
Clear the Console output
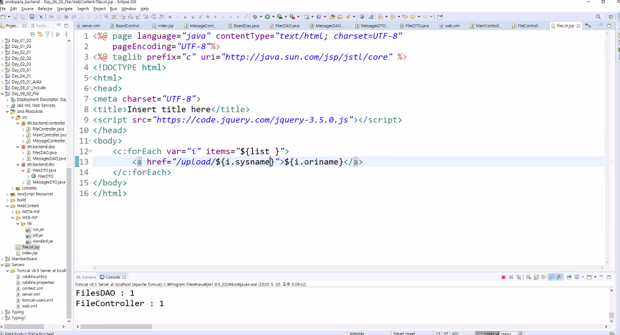pyautogui.click(x=529, y=277)
